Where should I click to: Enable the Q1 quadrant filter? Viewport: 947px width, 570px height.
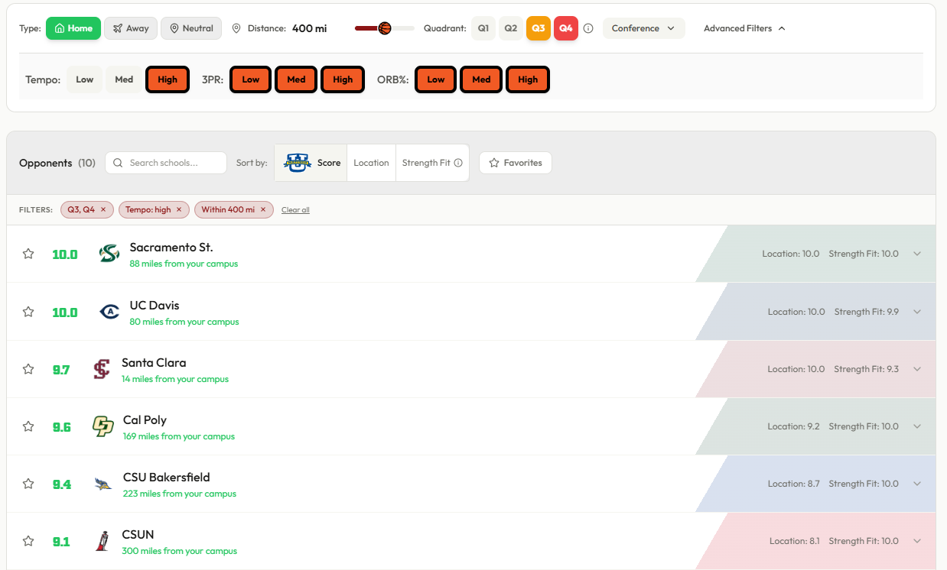(483, 28)
